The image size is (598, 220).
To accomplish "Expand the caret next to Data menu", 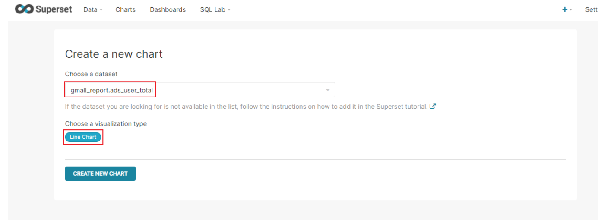I will tap(101, 9).
